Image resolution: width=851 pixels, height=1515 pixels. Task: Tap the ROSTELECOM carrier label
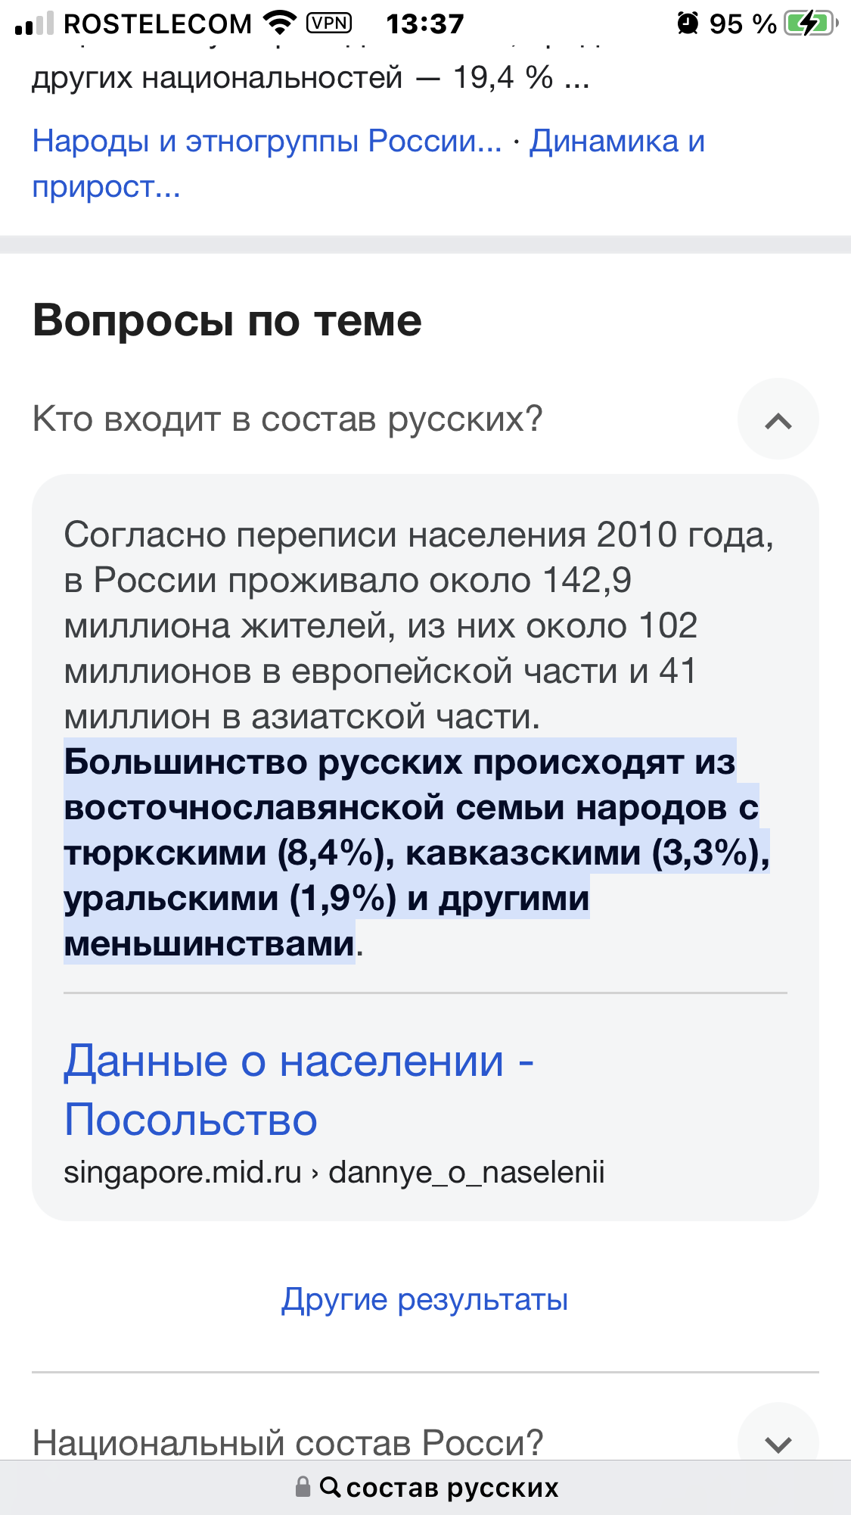pyautogui.click(x=157, y=24)
